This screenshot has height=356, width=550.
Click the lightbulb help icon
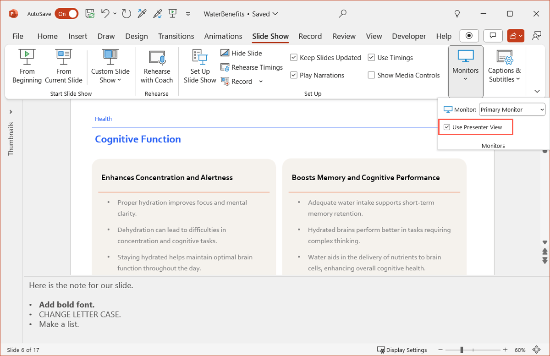coord(457,14)
